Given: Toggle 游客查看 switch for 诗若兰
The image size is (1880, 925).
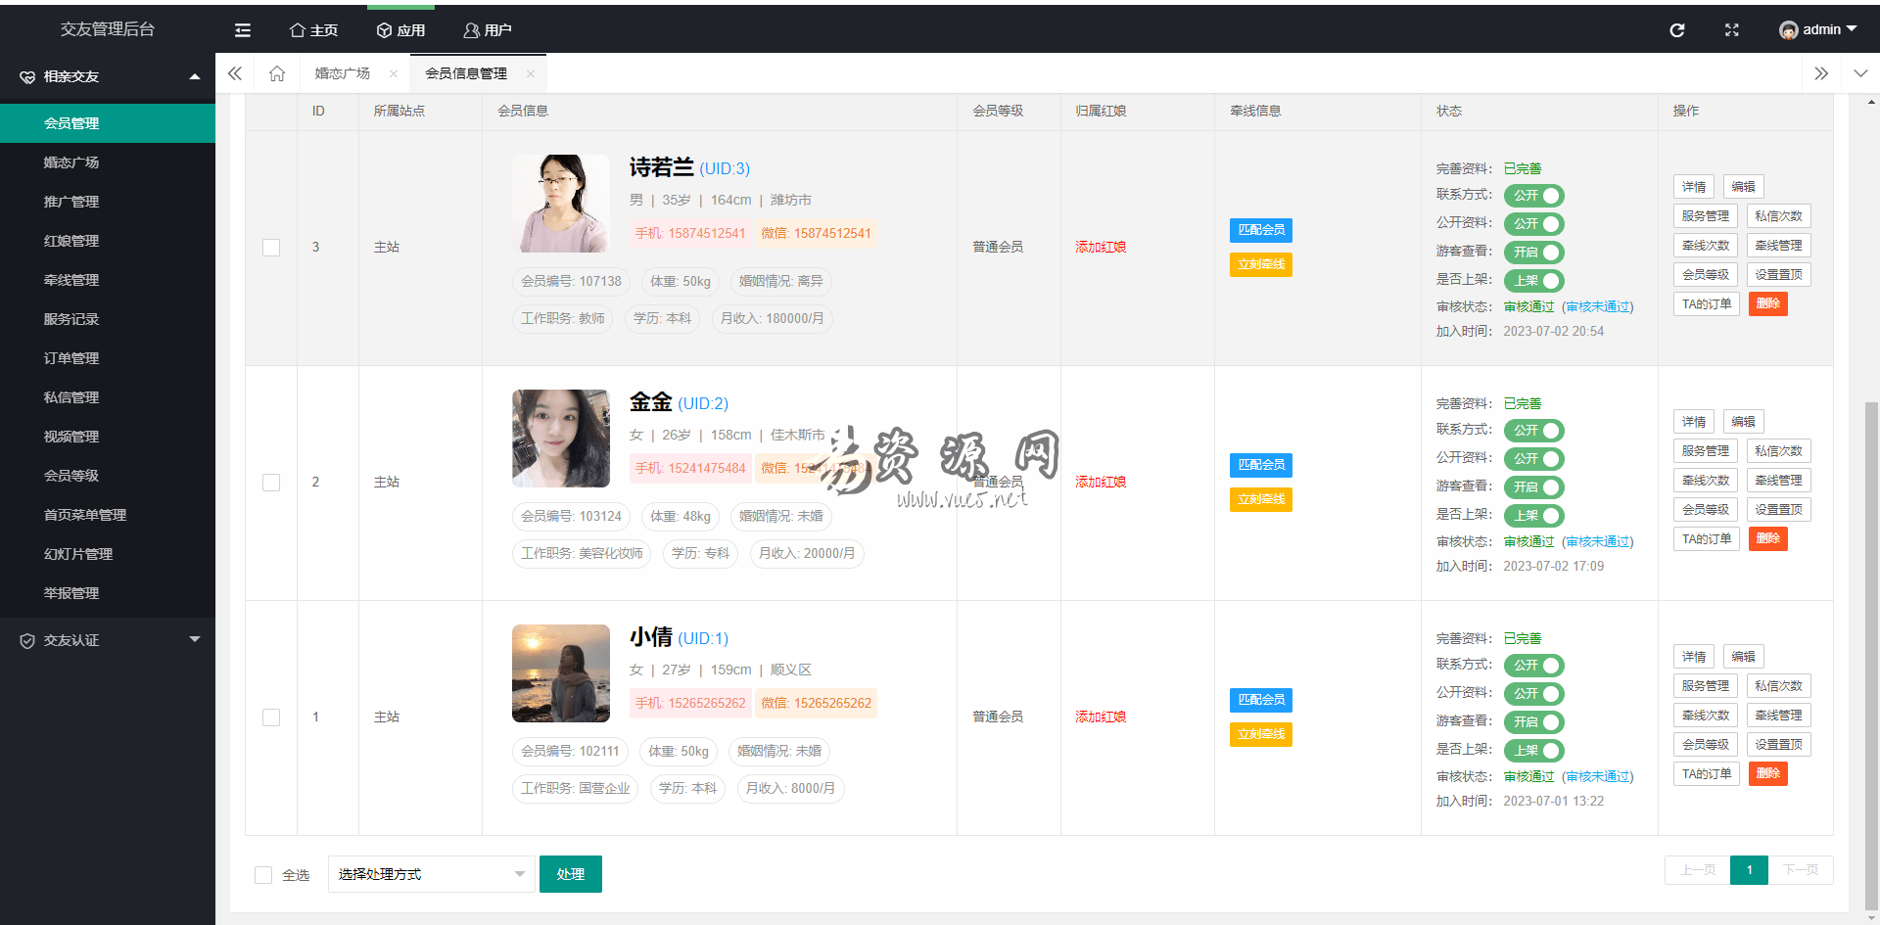Looking at the screenshot, I should [1533, 253].
